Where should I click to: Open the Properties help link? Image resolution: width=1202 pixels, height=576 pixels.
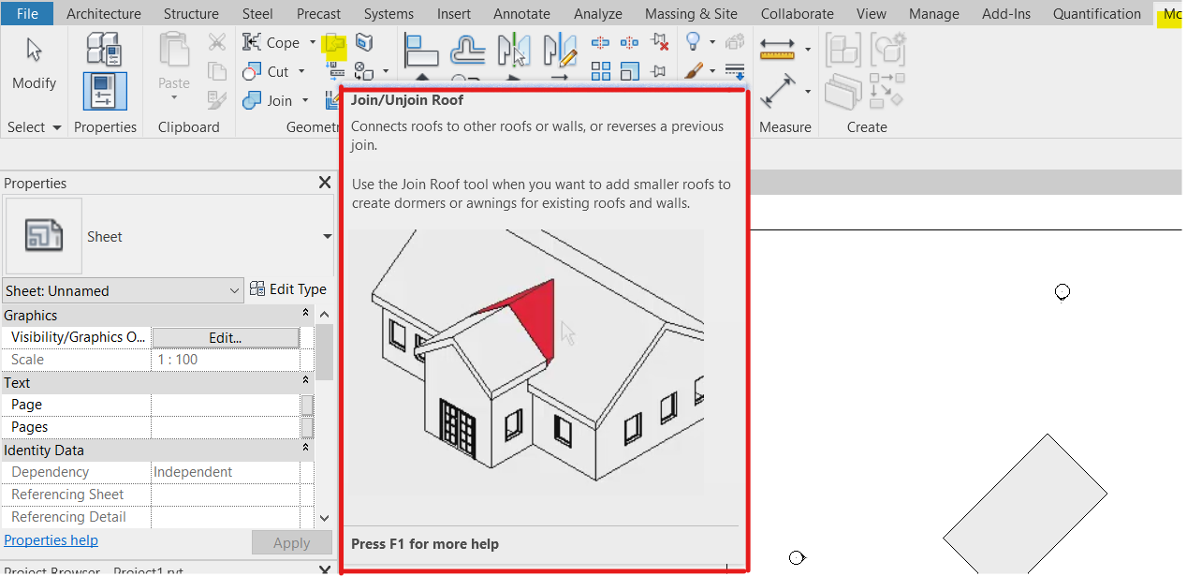click(x=51, y=539)
